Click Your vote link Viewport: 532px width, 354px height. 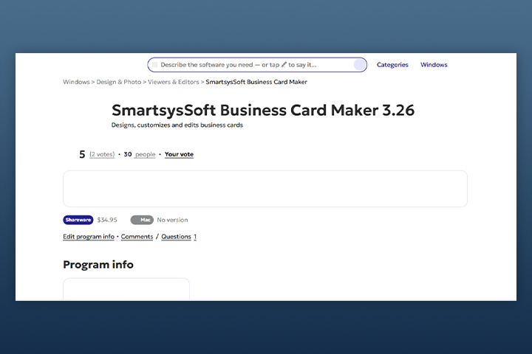tap(179, 154)
